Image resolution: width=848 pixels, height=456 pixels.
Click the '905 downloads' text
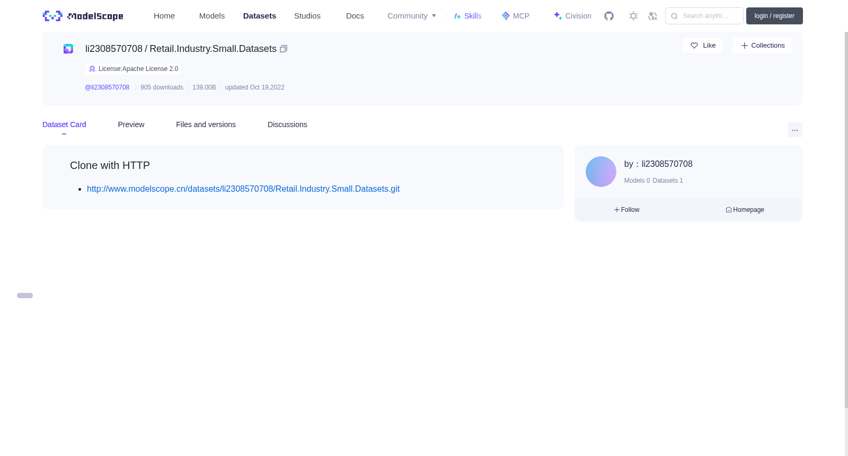(x=162, y=87)
